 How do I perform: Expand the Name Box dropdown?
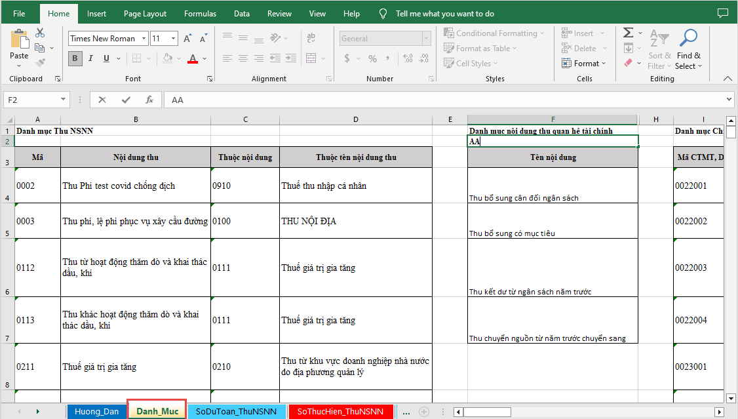click(x=64, y=100)
